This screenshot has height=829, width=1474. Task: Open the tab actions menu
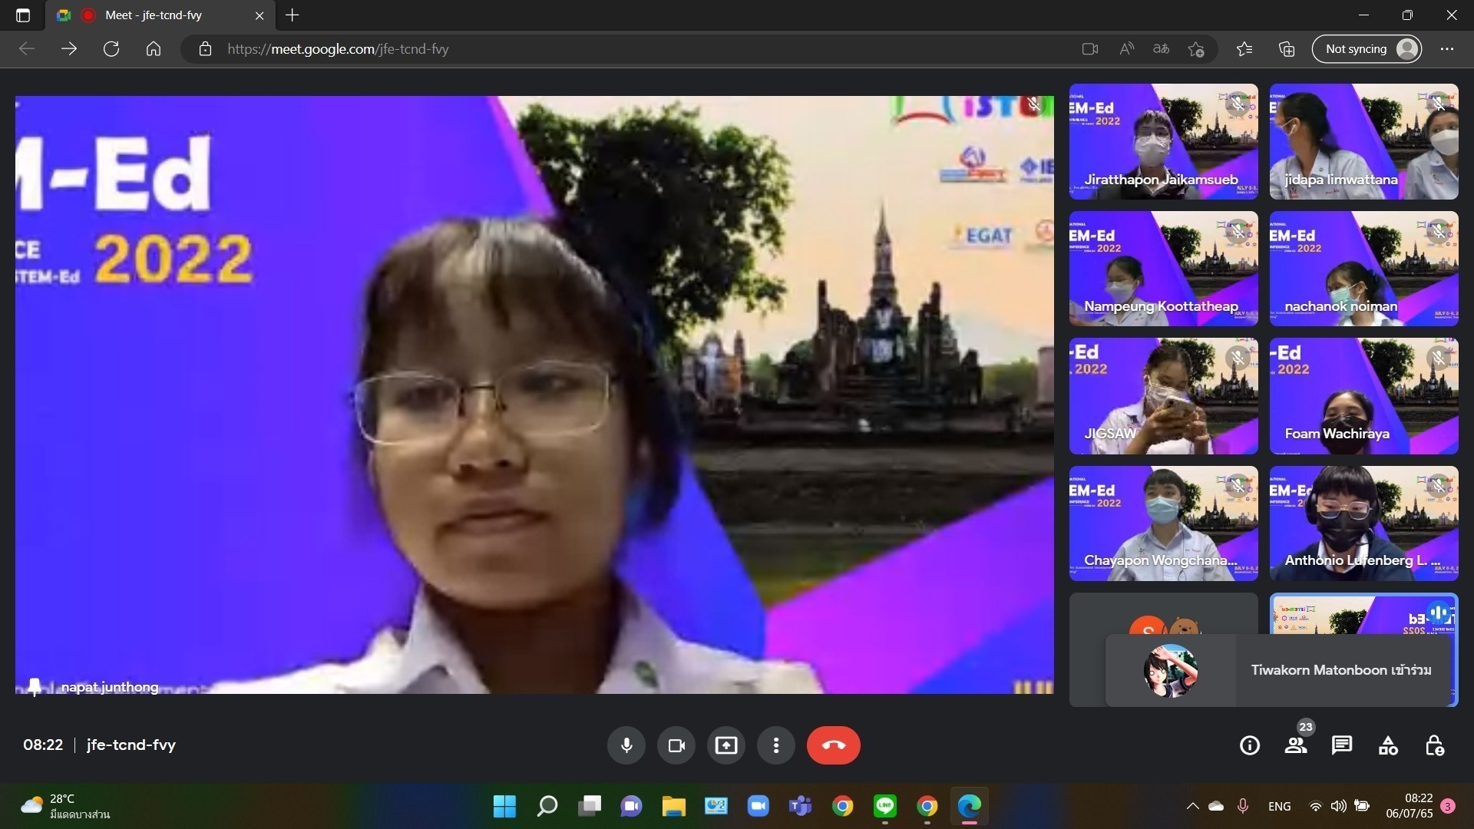tap(23, 15)
